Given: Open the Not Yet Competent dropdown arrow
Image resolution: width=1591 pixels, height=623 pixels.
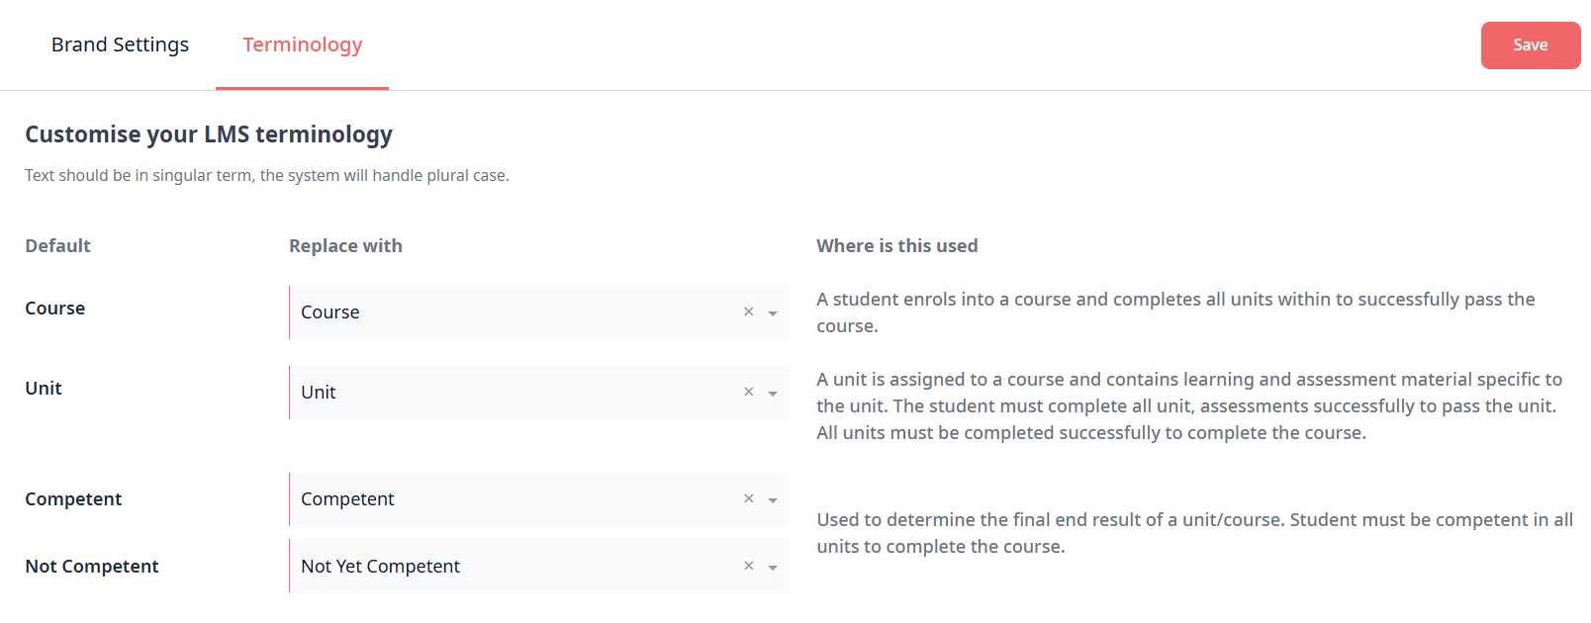Looking at the screenshot, I should tap(773, 568).
